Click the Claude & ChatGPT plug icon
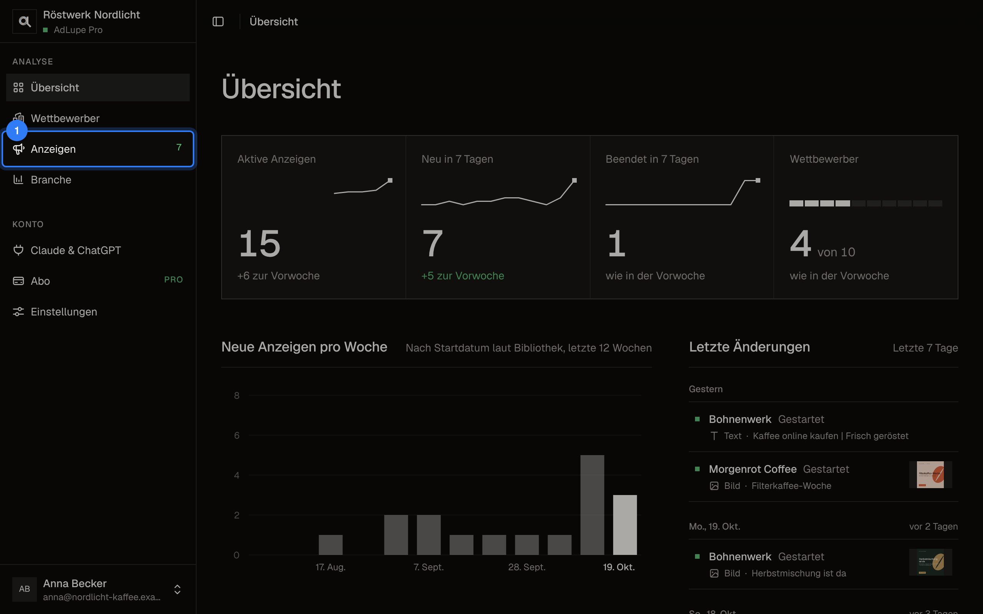983x614 pixels. click(18, 250)
